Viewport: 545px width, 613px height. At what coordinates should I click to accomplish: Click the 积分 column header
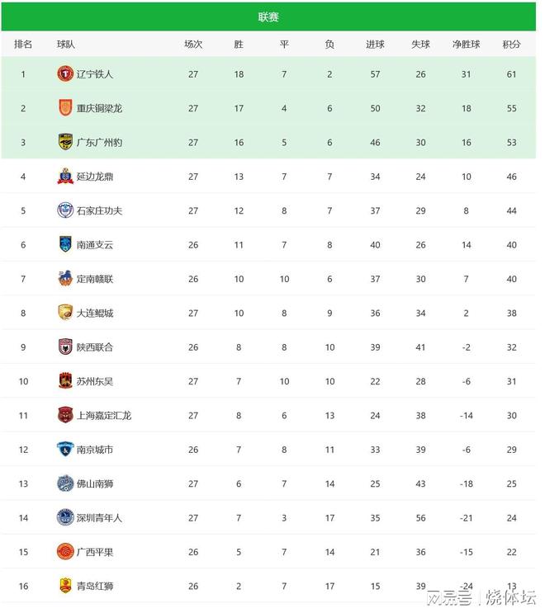(x=511, y=45)
